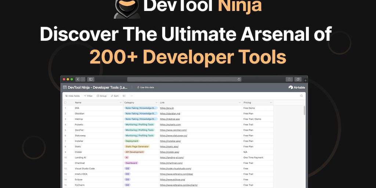Open the more options ellipsis in the toolbar
Image resolution: width=376 pixels, height=188 pixels.
click(132, 96)
